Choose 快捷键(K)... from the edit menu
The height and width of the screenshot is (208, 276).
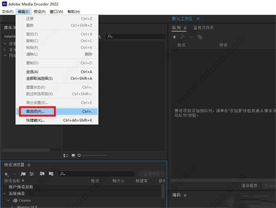tap(57, 120)
